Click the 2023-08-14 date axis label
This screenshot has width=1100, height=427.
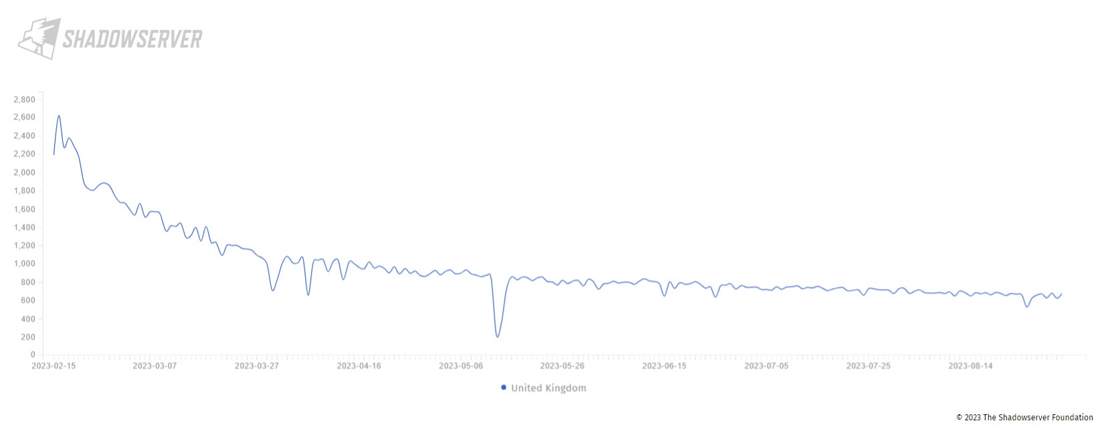[x=970, y=366]
